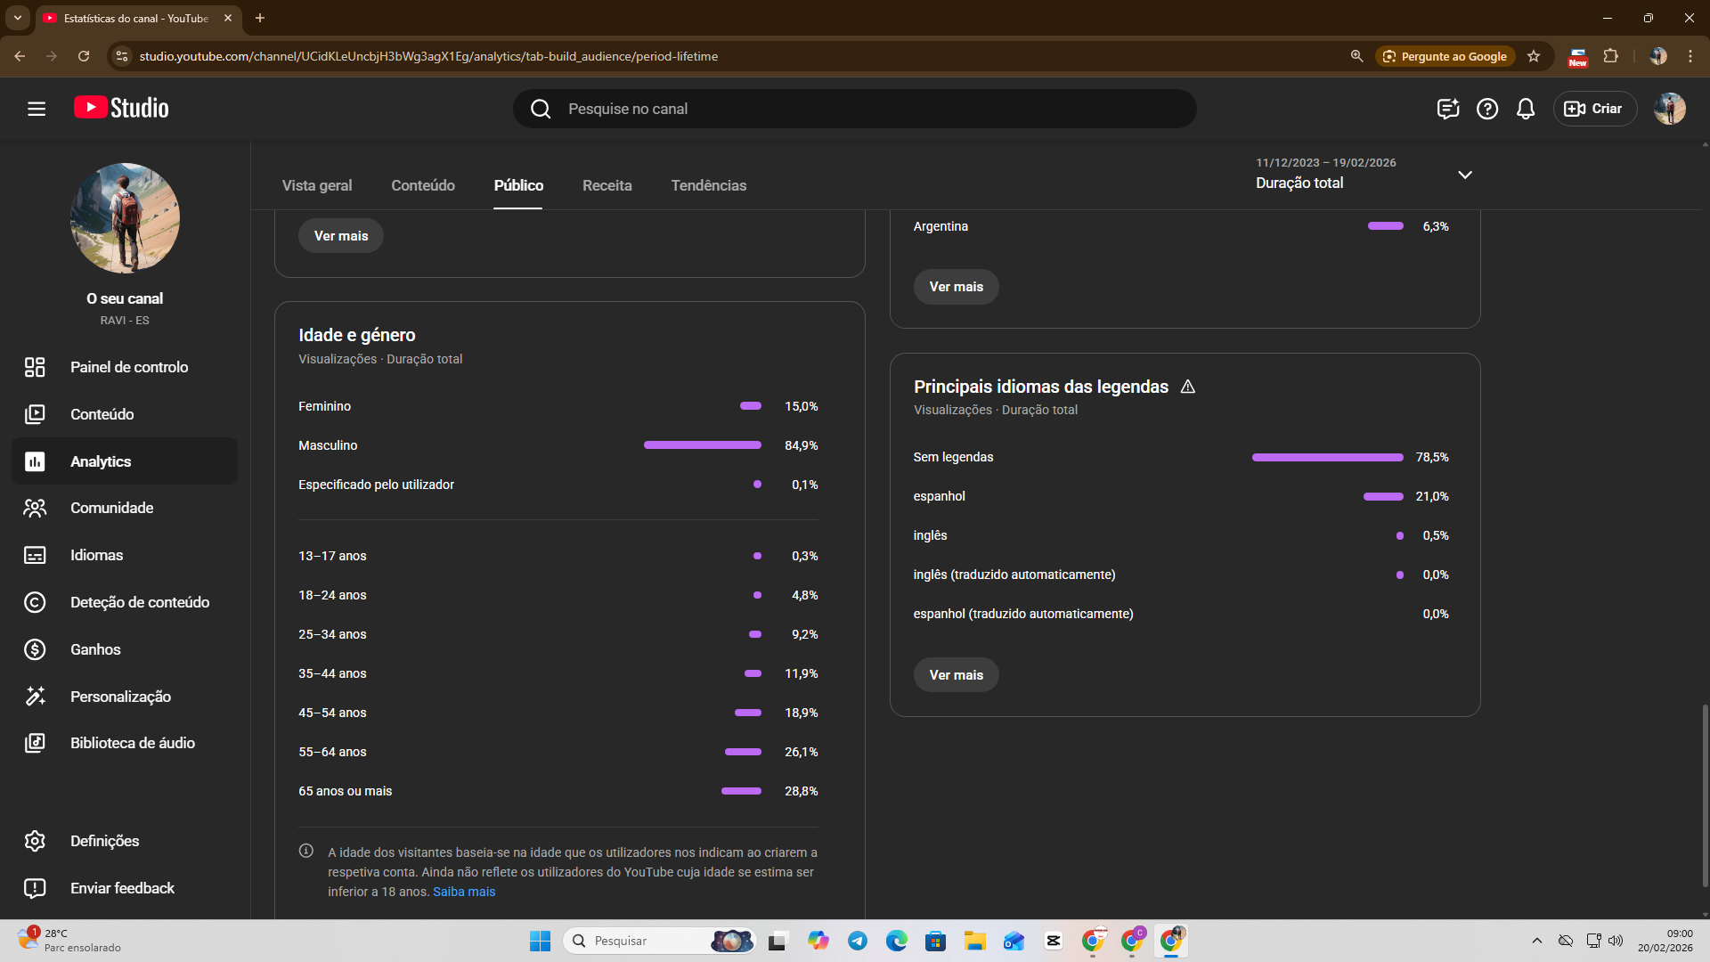The image size is (1710, 962).
Task: Show hidden system tray icons
Action: [1536, 941]
